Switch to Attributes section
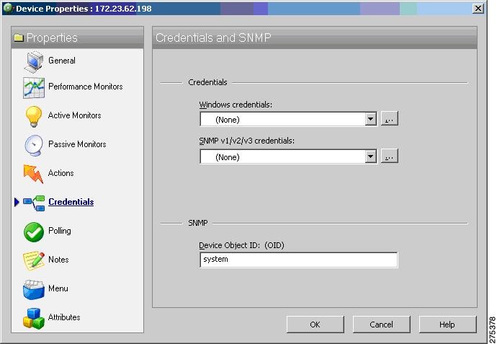 coord(64,317)
